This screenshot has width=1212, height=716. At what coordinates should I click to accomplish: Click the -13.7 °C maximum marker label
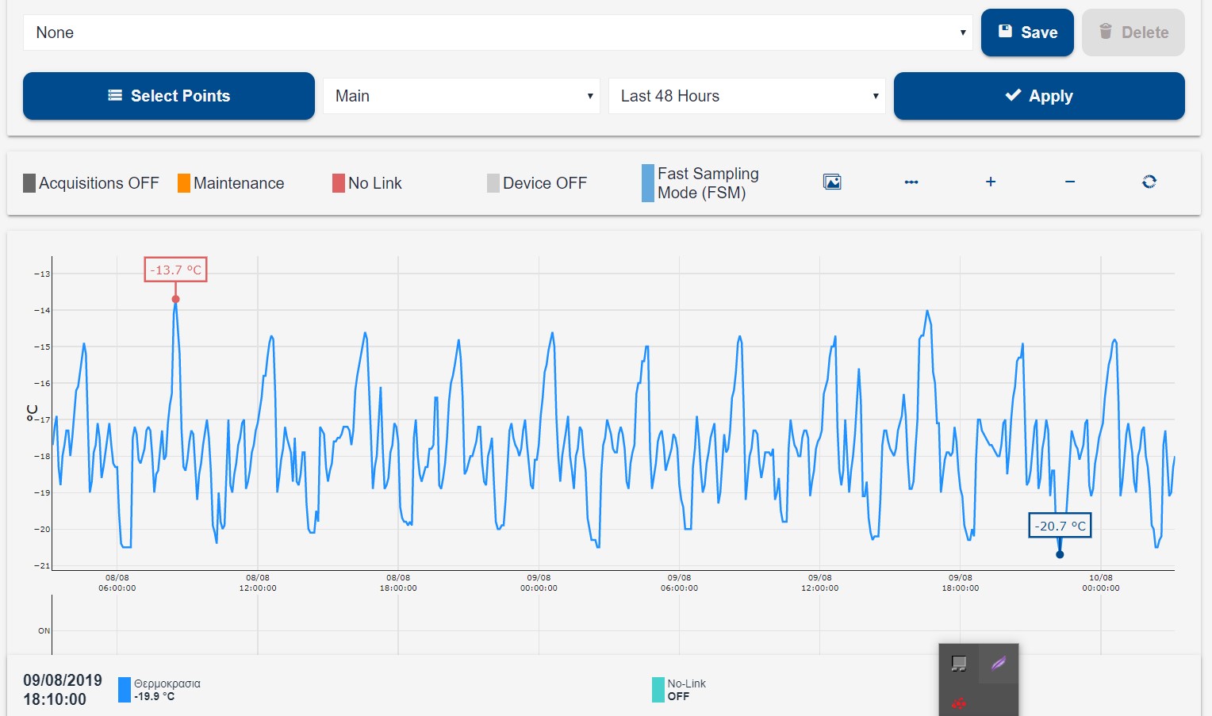pyautogui.click(x=175, y=270)
